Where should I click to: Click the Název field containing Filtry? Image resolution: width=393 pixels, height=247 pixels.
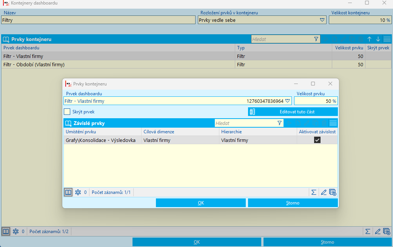pos(98,20)
